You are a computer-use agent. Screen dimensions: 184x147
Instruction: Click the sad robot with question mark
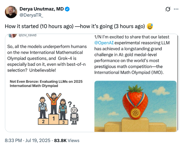(x=74, y=113)
